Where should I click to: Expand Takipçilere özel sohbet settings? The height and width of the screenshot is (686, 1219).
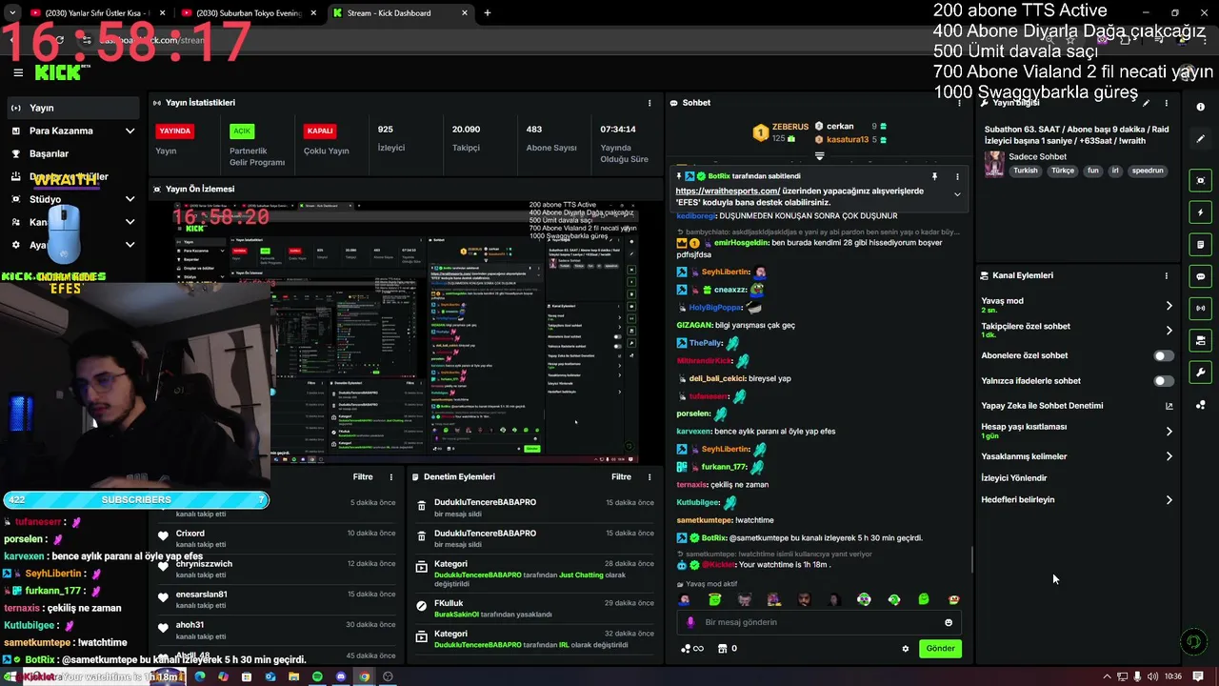click(1169, 331)
